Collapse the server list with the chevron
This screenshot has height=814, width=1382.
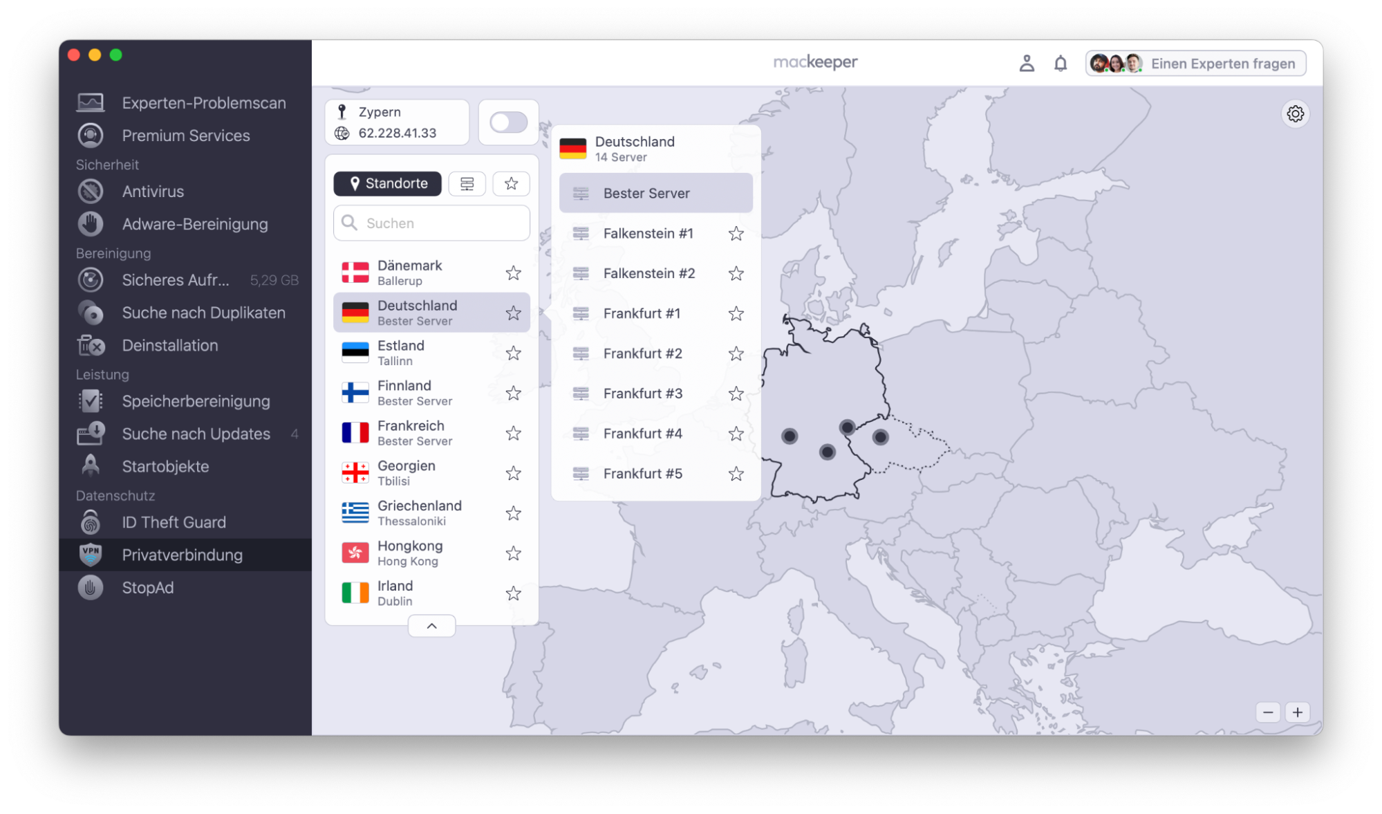point(431,625)
